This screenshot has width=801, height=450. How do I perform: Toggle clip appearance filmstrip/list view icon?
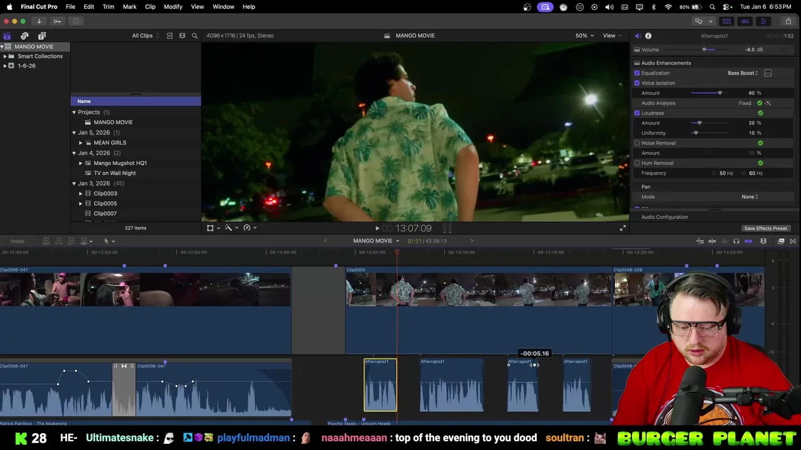coord(170,36)
